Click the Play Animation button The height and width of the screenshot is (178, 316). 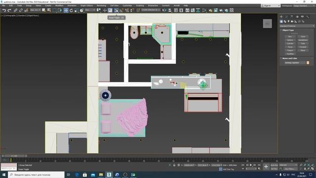click(x=251, y=165)
